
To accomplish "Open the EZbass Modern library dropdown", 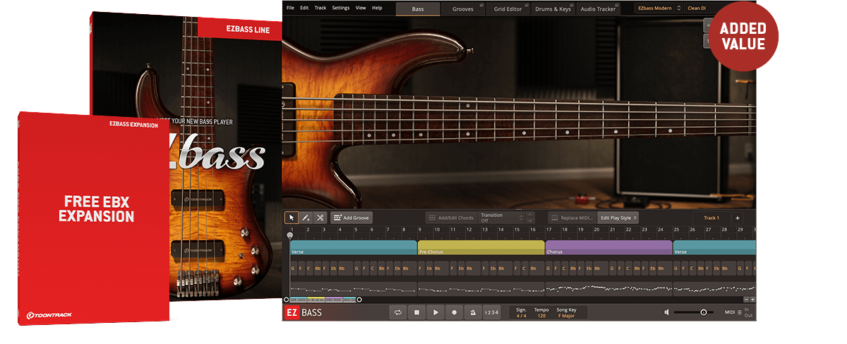I will click(659, 8).
